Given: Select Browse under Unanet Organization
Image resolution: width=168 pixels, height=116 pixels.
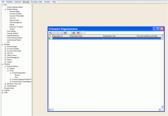Looking at the screenshot, I should pos(17,75).
